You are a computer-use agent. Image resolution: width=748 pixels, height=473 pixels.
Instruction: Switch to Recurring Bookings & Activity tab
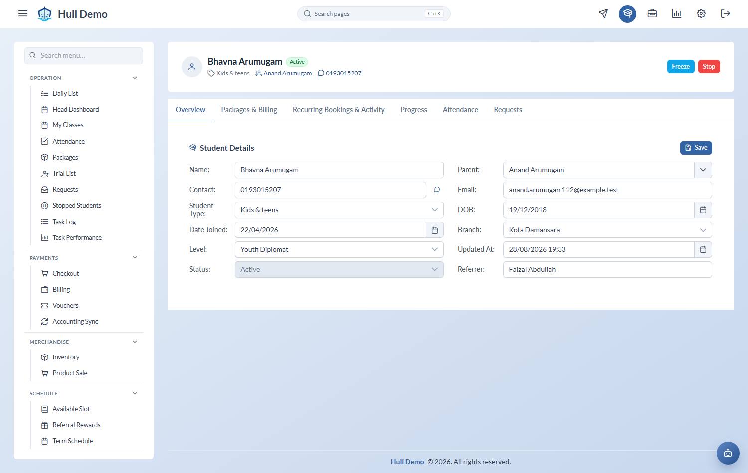[x=339, y=110]
